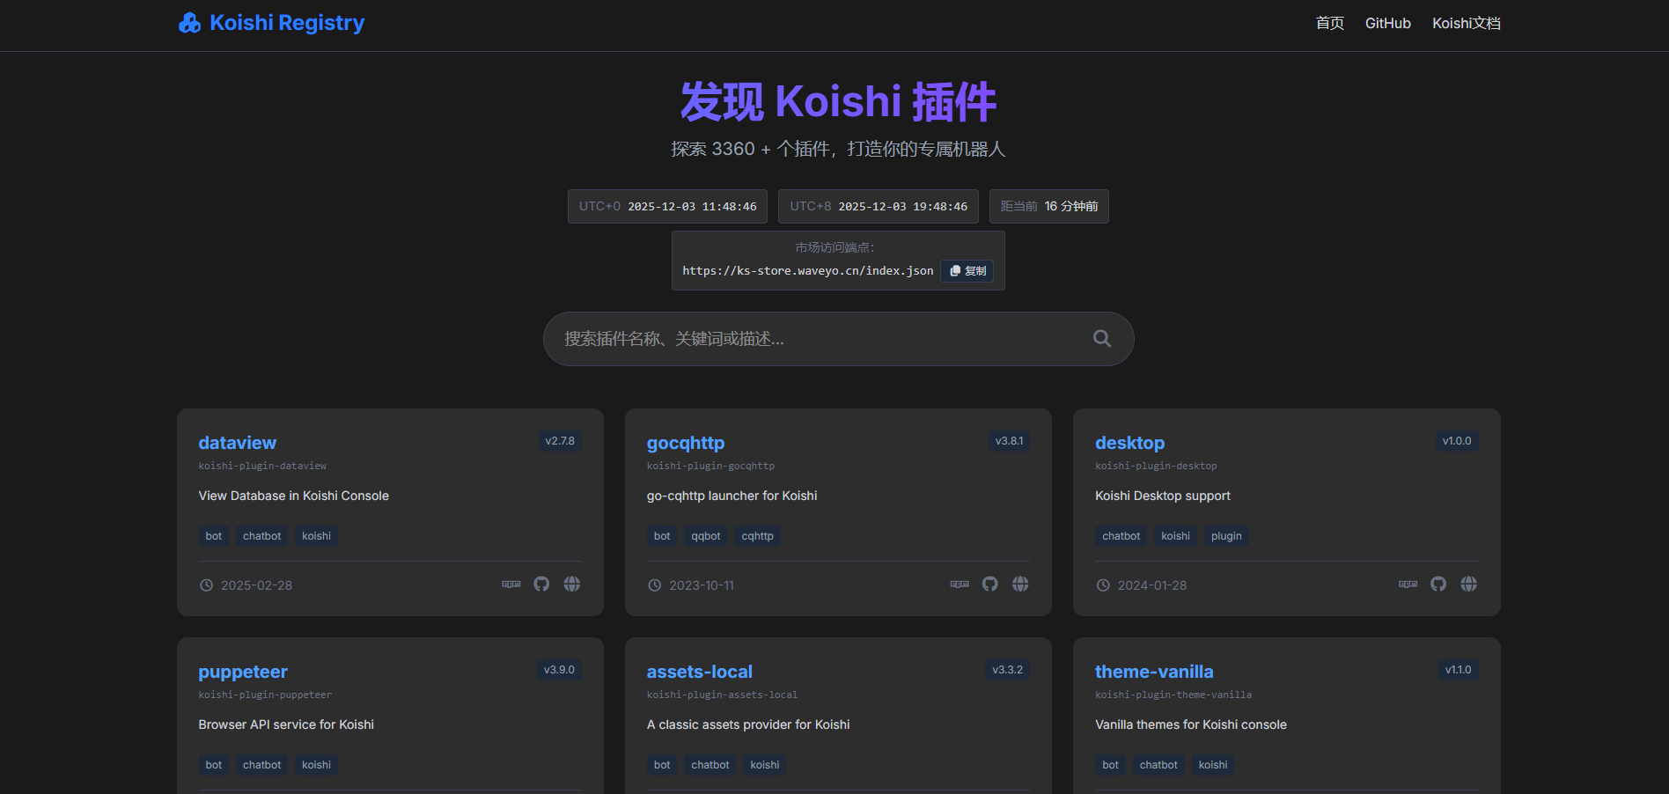The height and width of the screenshot is (794, 1669).
Task: Open GitHub link in top navigation
Action: point(1387,24)
